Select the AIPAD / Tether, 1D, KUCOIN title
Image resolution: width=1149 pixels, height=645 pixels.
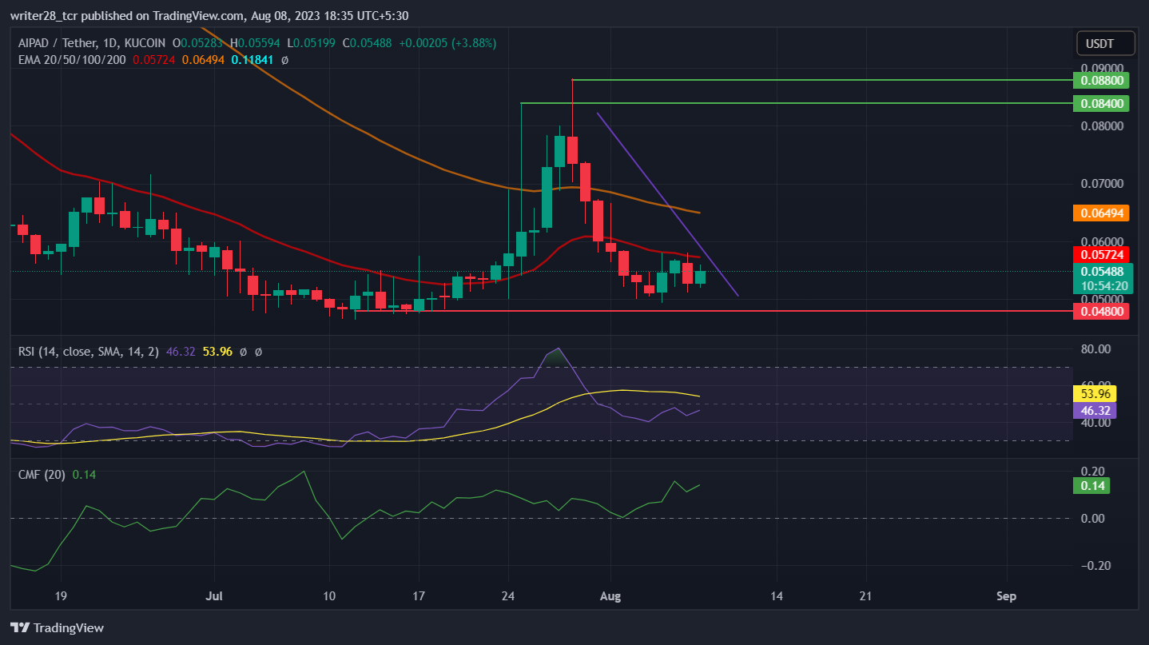pyautogui.click(x=92, y=42)
